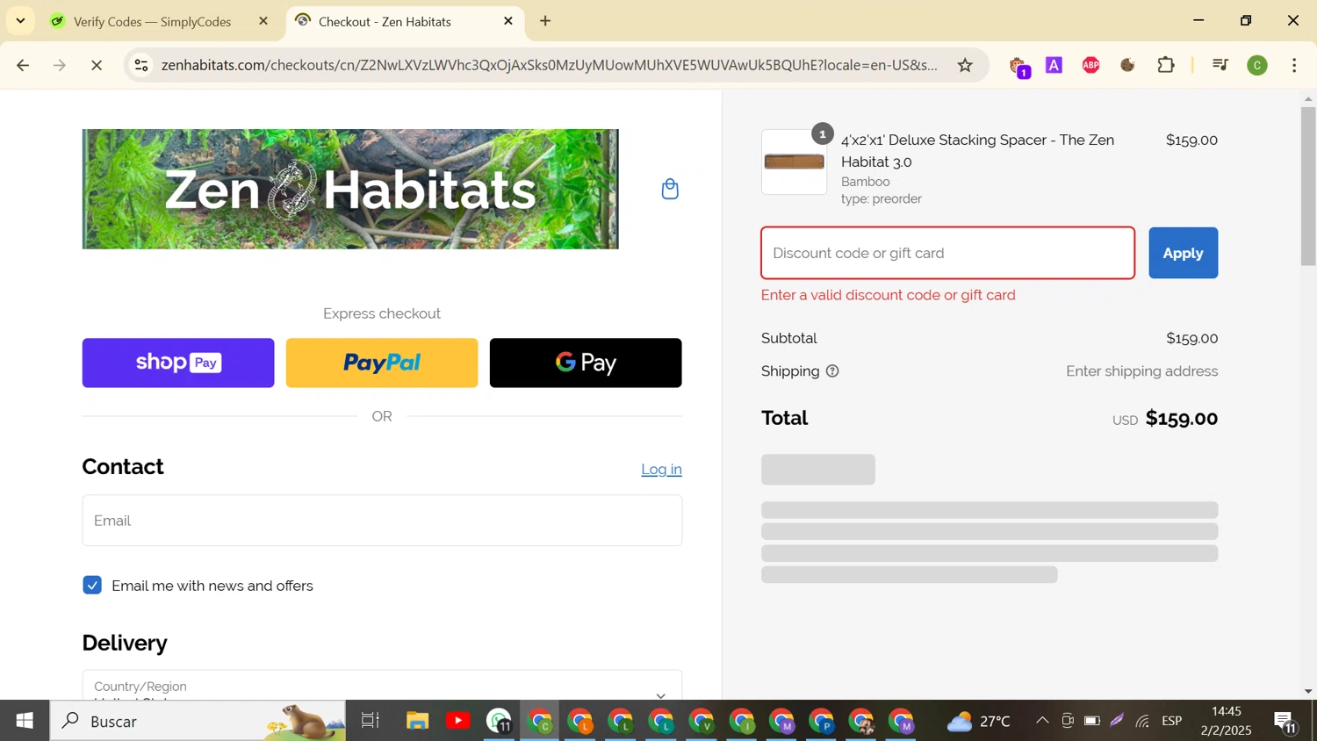
Task: Switch to the Verify Codes — SimplyCodes tab
Action: (151, 21)
